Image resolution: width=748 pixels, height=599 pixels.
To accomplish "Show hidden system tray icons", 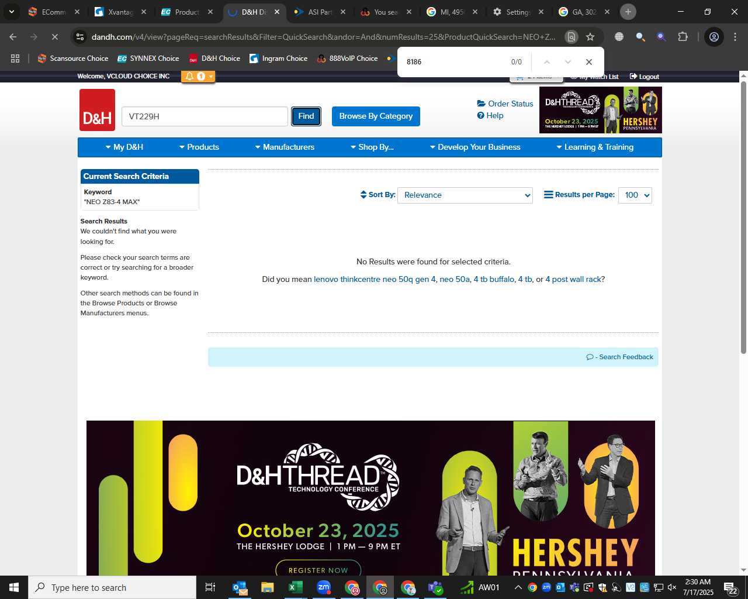I will tap(518, 587).
